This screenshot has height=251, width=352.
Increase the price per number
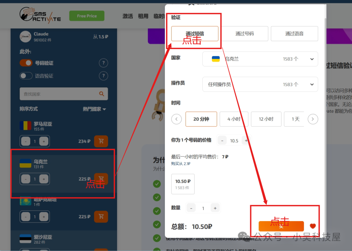click(246, 141)
